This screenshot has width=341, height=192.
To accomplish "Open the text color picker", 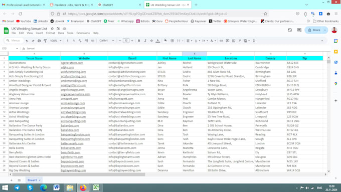I will click(x=158, y=41).
